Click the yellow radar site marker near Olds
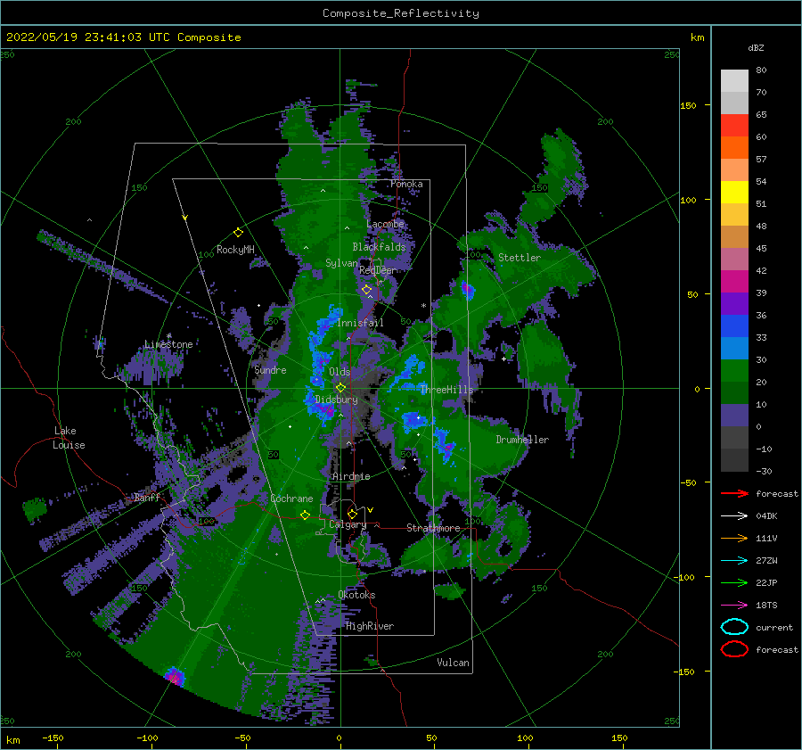The width and height of the screenshot is (802, 750). click(340, 388)
